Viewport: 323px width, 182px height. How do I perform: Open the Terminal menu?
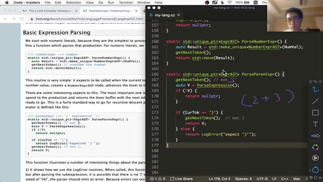[126, 3]
